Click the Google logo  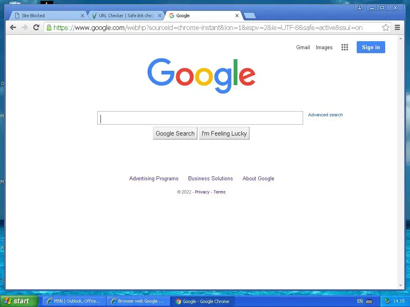(201, 76)
